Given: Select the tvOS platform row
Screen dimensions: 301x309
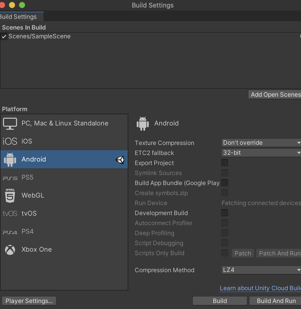Looking at the screenshot, I should pyautogui.click(x=64, y=213).
